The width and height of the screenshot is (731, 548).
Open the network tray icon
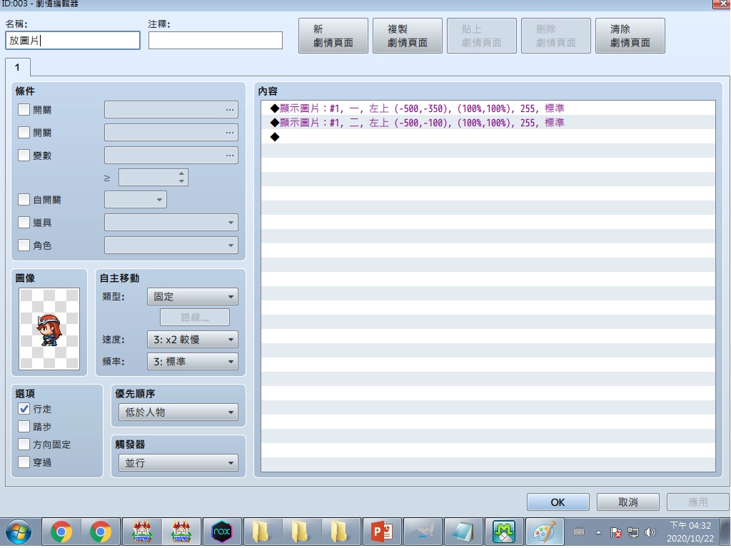(632, 532)
